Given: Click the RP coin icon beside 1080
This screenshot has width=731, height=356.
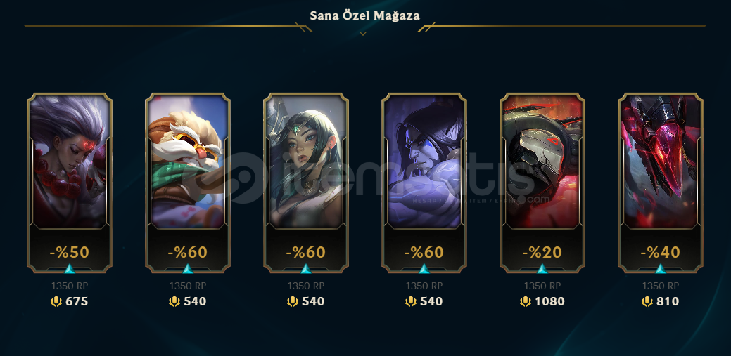Looking at the screenshot, I should click(526, 301).
